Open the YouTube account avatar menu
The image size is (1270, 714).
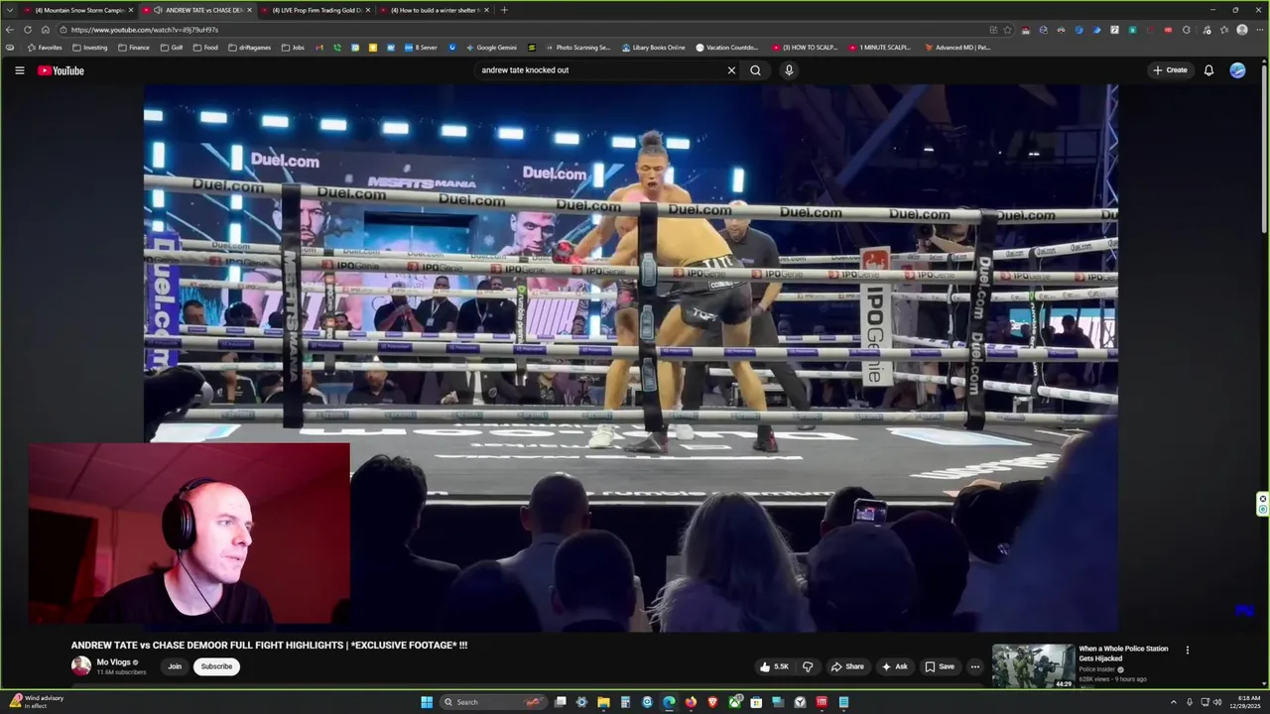click(x=1237, y=70)
